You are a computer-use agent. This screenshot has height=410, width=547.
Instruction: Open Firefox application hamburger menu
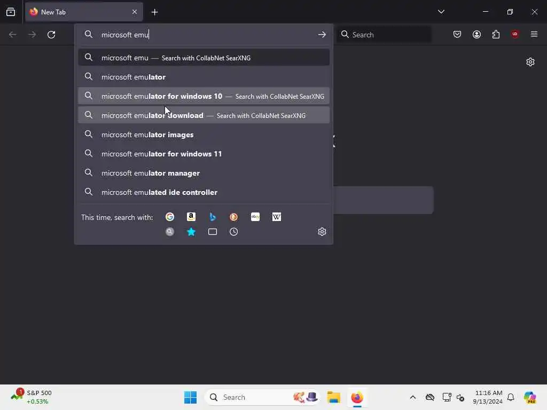click(x=534, y=34)
